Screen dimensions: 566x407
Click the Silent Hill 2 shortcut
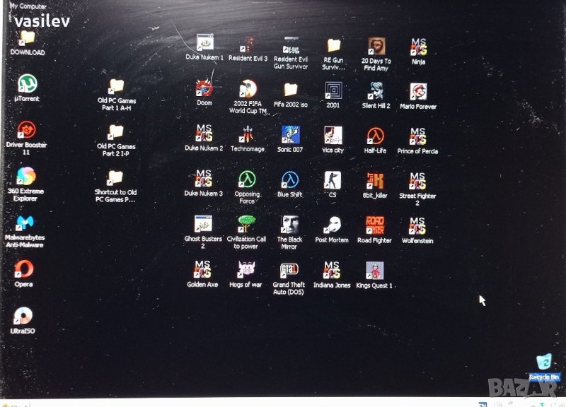tap(376, 91)
